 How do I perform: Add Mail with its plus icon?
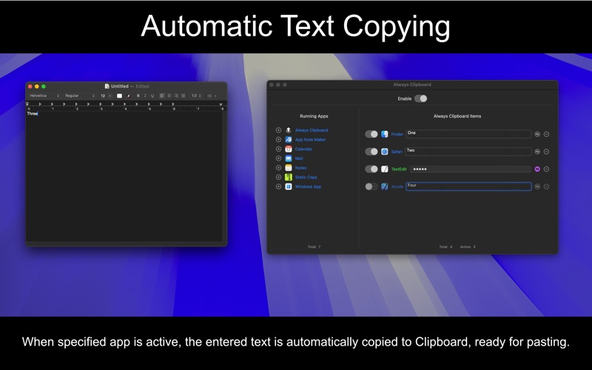(x=279, y=158)
